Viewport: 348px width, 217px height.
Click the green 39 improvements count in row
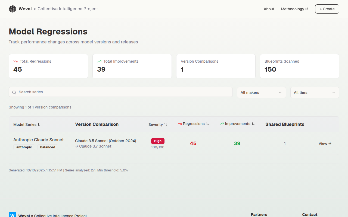[x=237, y=143]
